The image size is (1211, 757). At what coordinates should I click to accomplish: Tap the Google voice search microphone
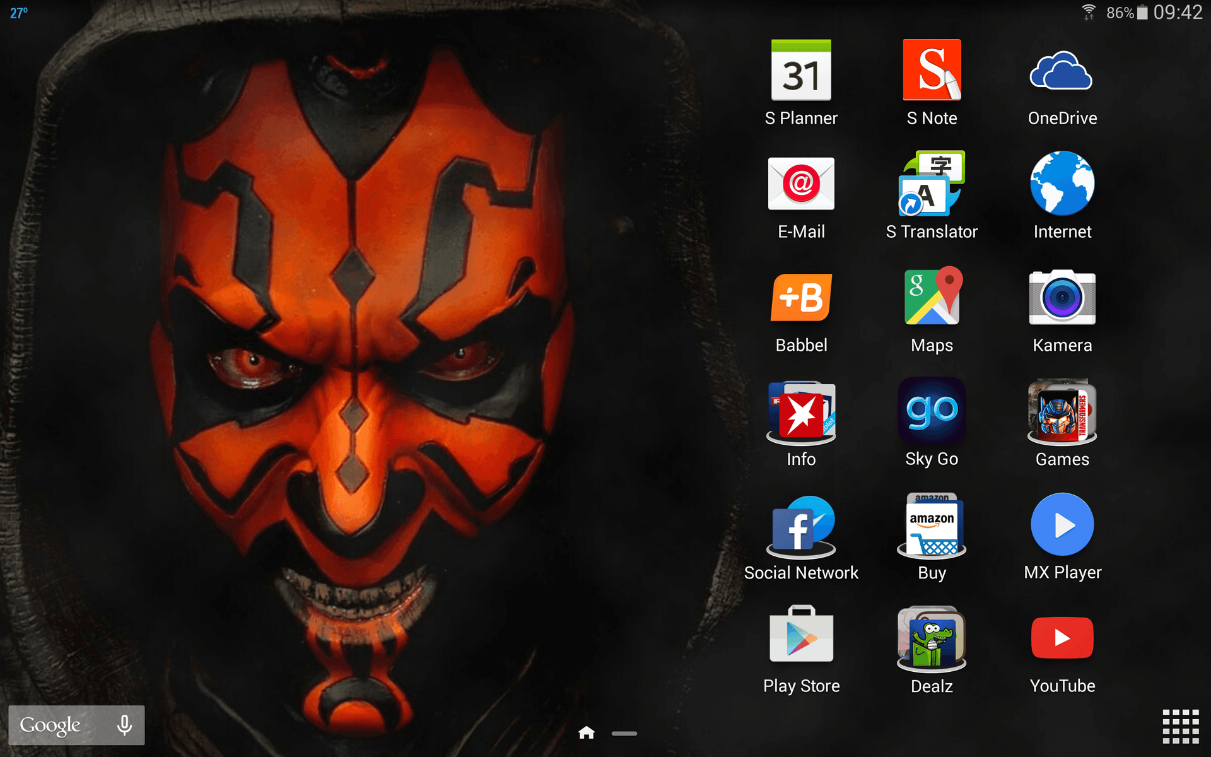click(x=124, y=725)
